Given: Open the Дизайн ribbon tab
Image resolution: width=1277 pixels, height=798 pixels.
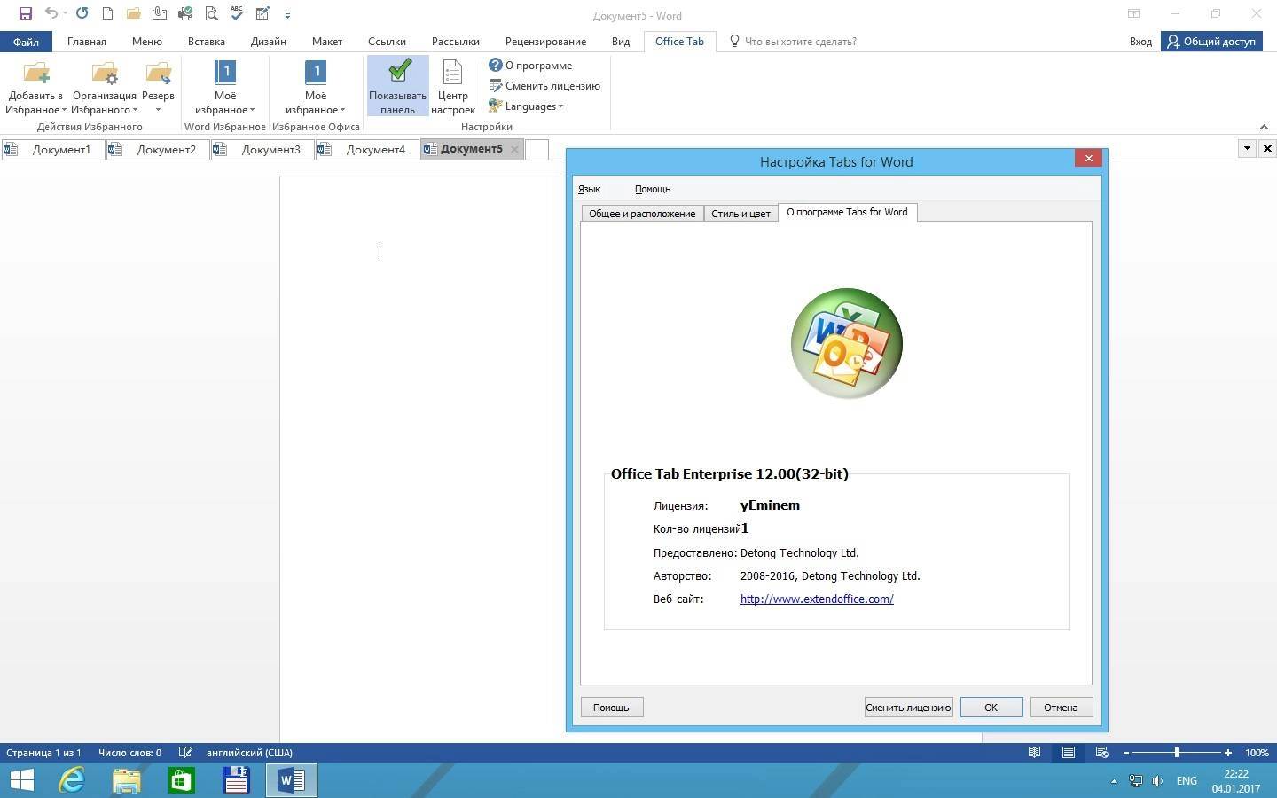Looking at the screenshot, I should tap(269, 42).
